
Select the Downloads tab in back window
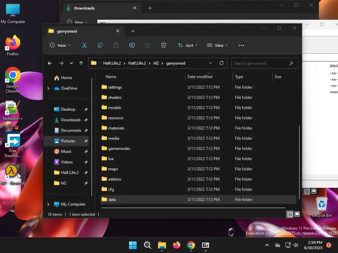coord(101,8)
